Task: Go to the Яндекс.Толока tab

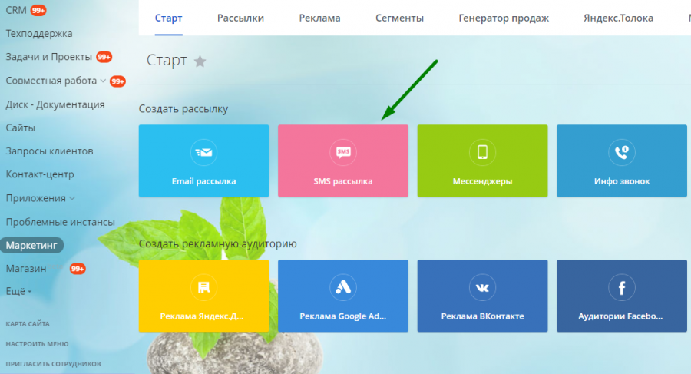Action: tap(618, 18)
